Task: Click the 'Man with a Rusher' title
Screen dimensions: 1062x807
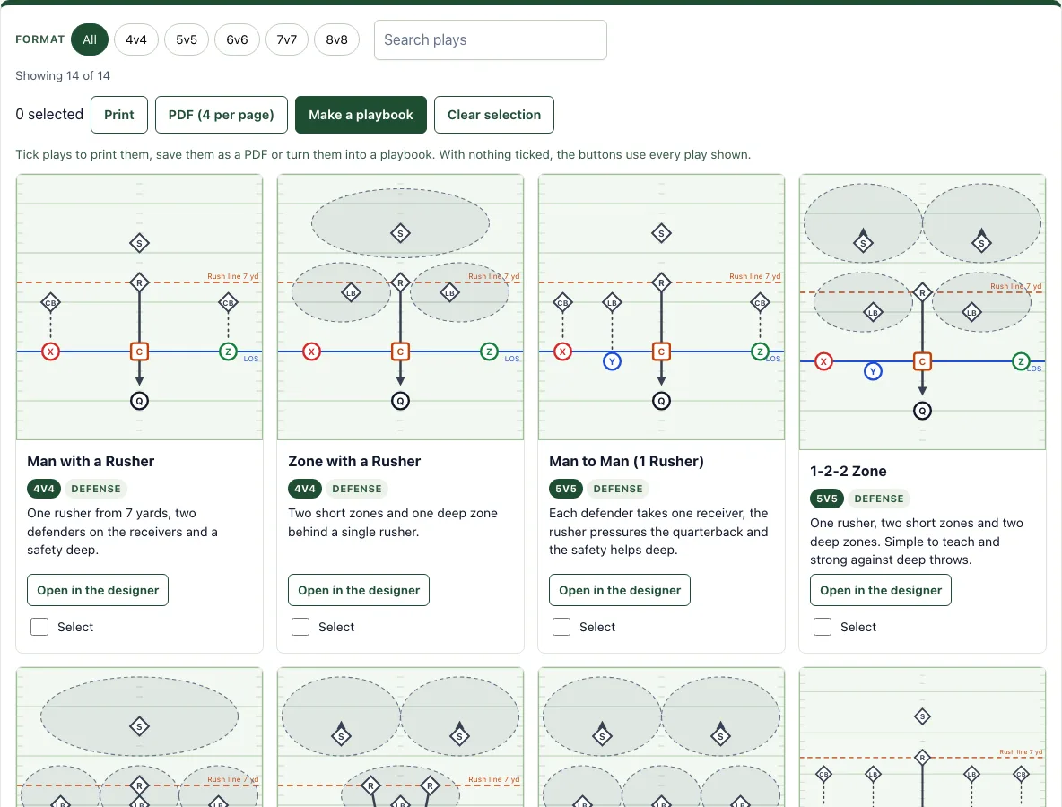Action: tap(91, 462)
